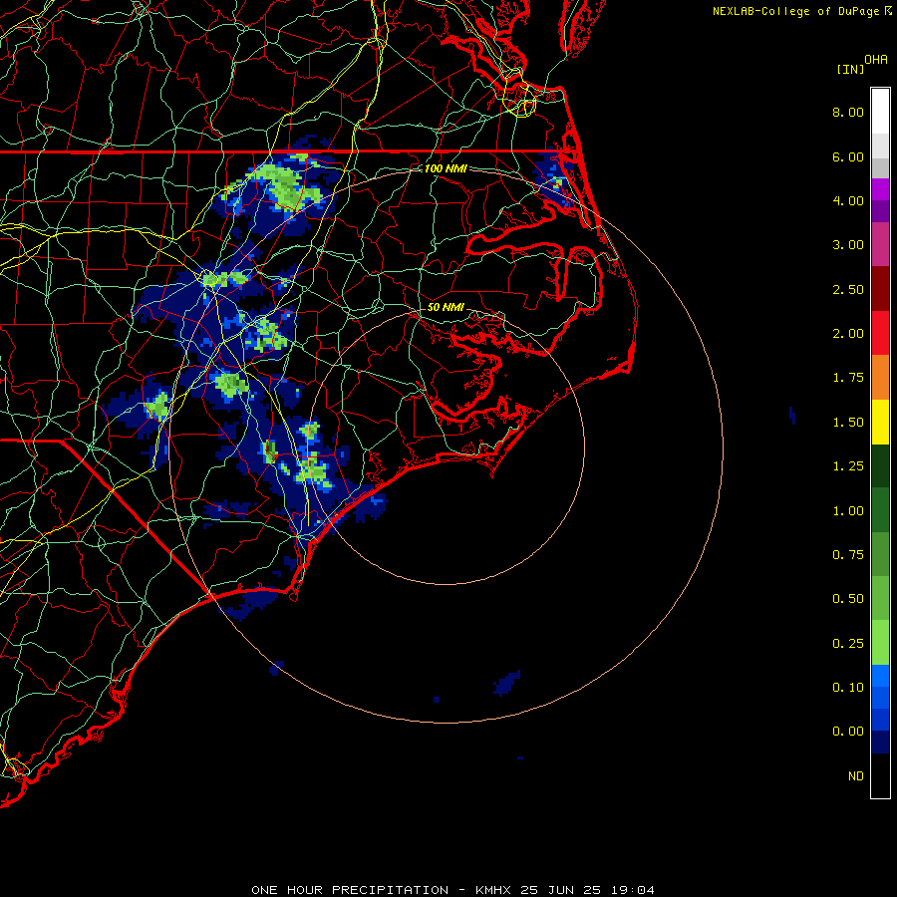
Task: Click the [IN] units label
Action: pyautogui.click(x=850, y=69)
